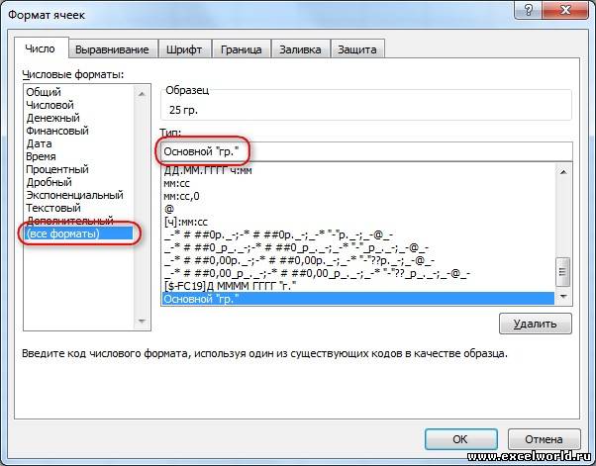Choose the @ text format code
The height and width of the screenshot is (466, 596).
point(168,209)
